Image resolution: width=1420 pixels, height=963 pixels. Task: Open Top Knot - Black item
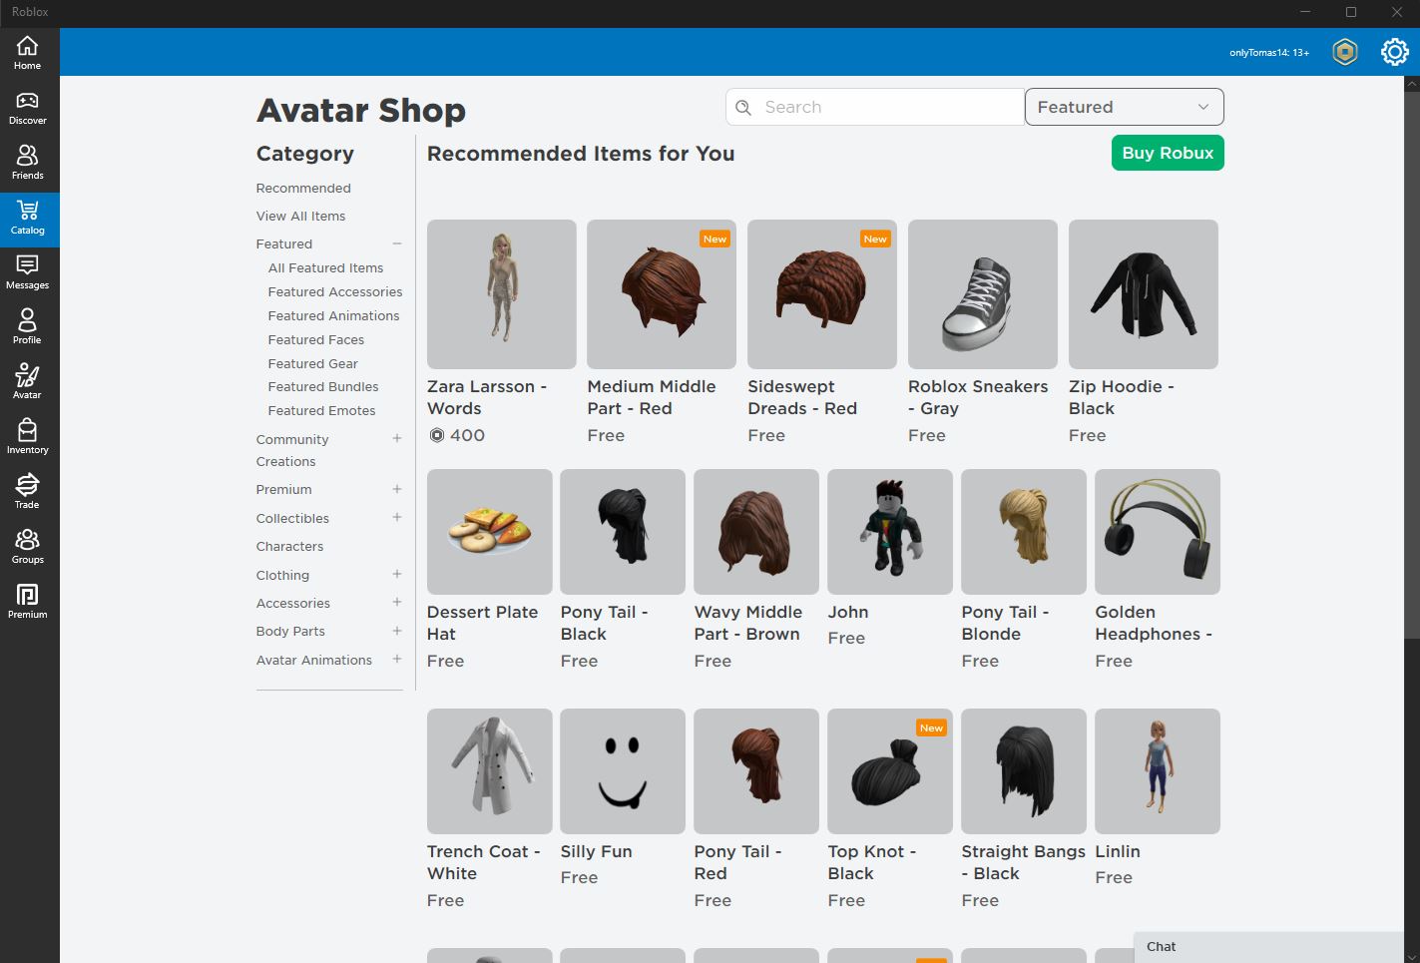(x=890, y=808)
